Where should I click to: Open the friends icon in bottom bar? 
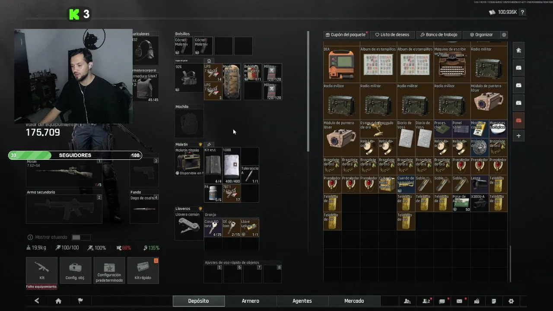pos(407,301)
